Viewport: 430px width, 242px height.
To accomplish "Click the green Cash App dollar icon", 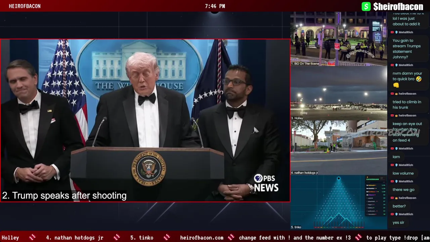I will point(366,6).
